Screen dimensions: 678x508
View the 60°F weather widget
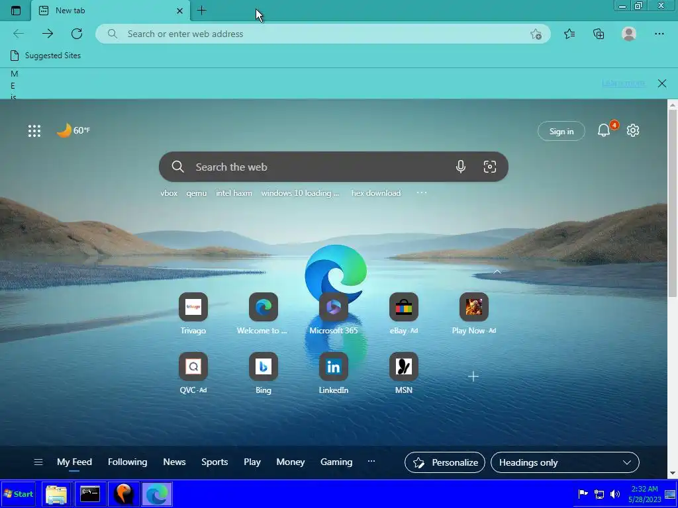pyautogui.click(x=73, y=130)
